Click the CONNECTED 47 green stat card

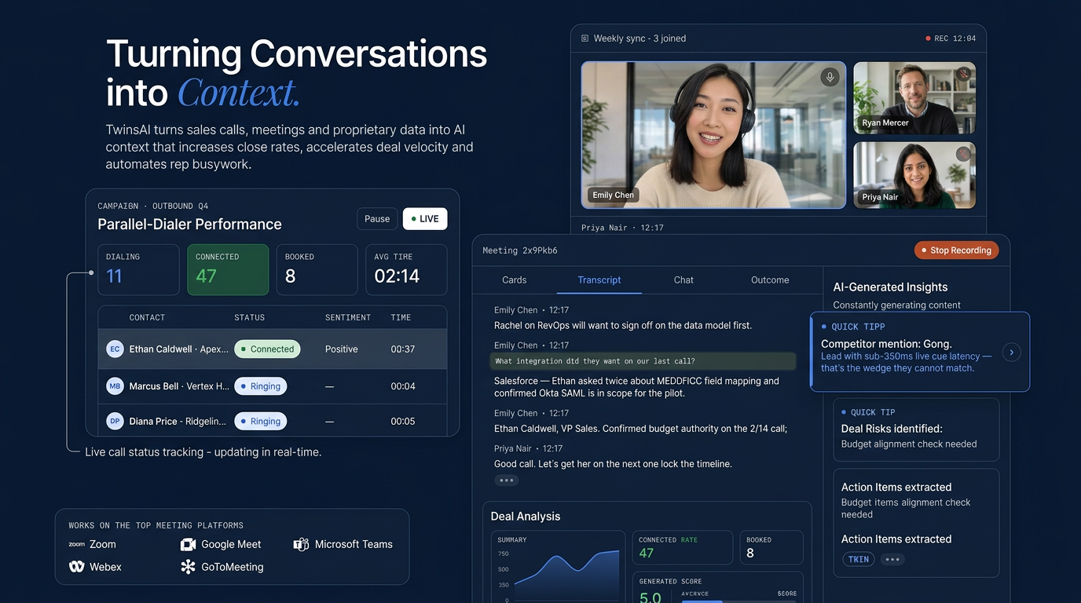tap(228, 269)
